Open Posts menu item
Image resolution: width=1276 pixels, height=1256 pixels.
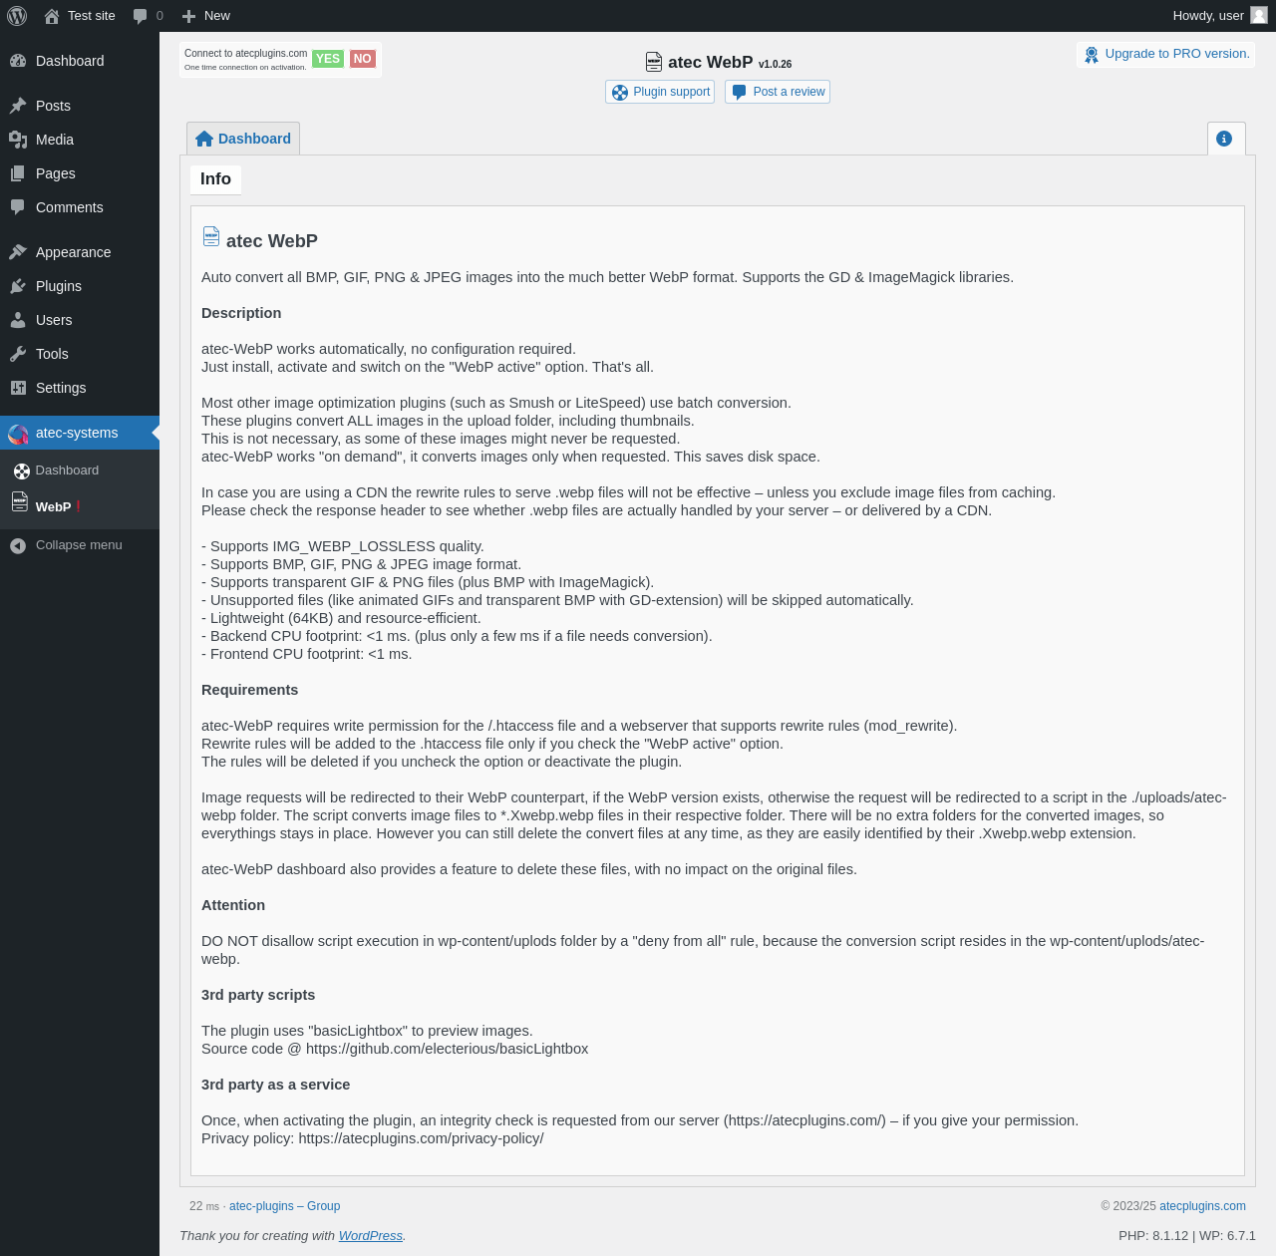(x=80, y=106)
